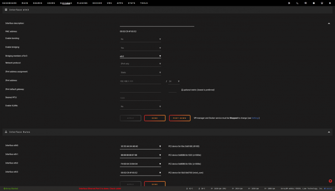Click the logout icon in top bar
The width and height of the screenshot is (335, 191).
click(289, 3)
